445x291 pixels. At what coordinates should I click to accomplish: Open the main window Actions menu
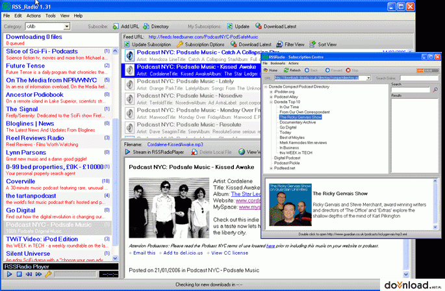34,16
